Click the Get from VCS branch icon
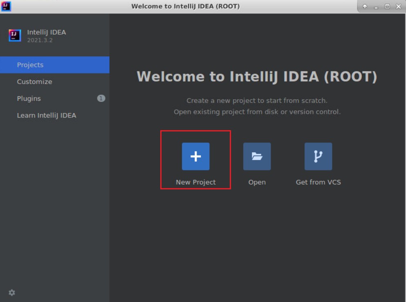The width and height of the screenshot is (406, 302). pos(318,156)
